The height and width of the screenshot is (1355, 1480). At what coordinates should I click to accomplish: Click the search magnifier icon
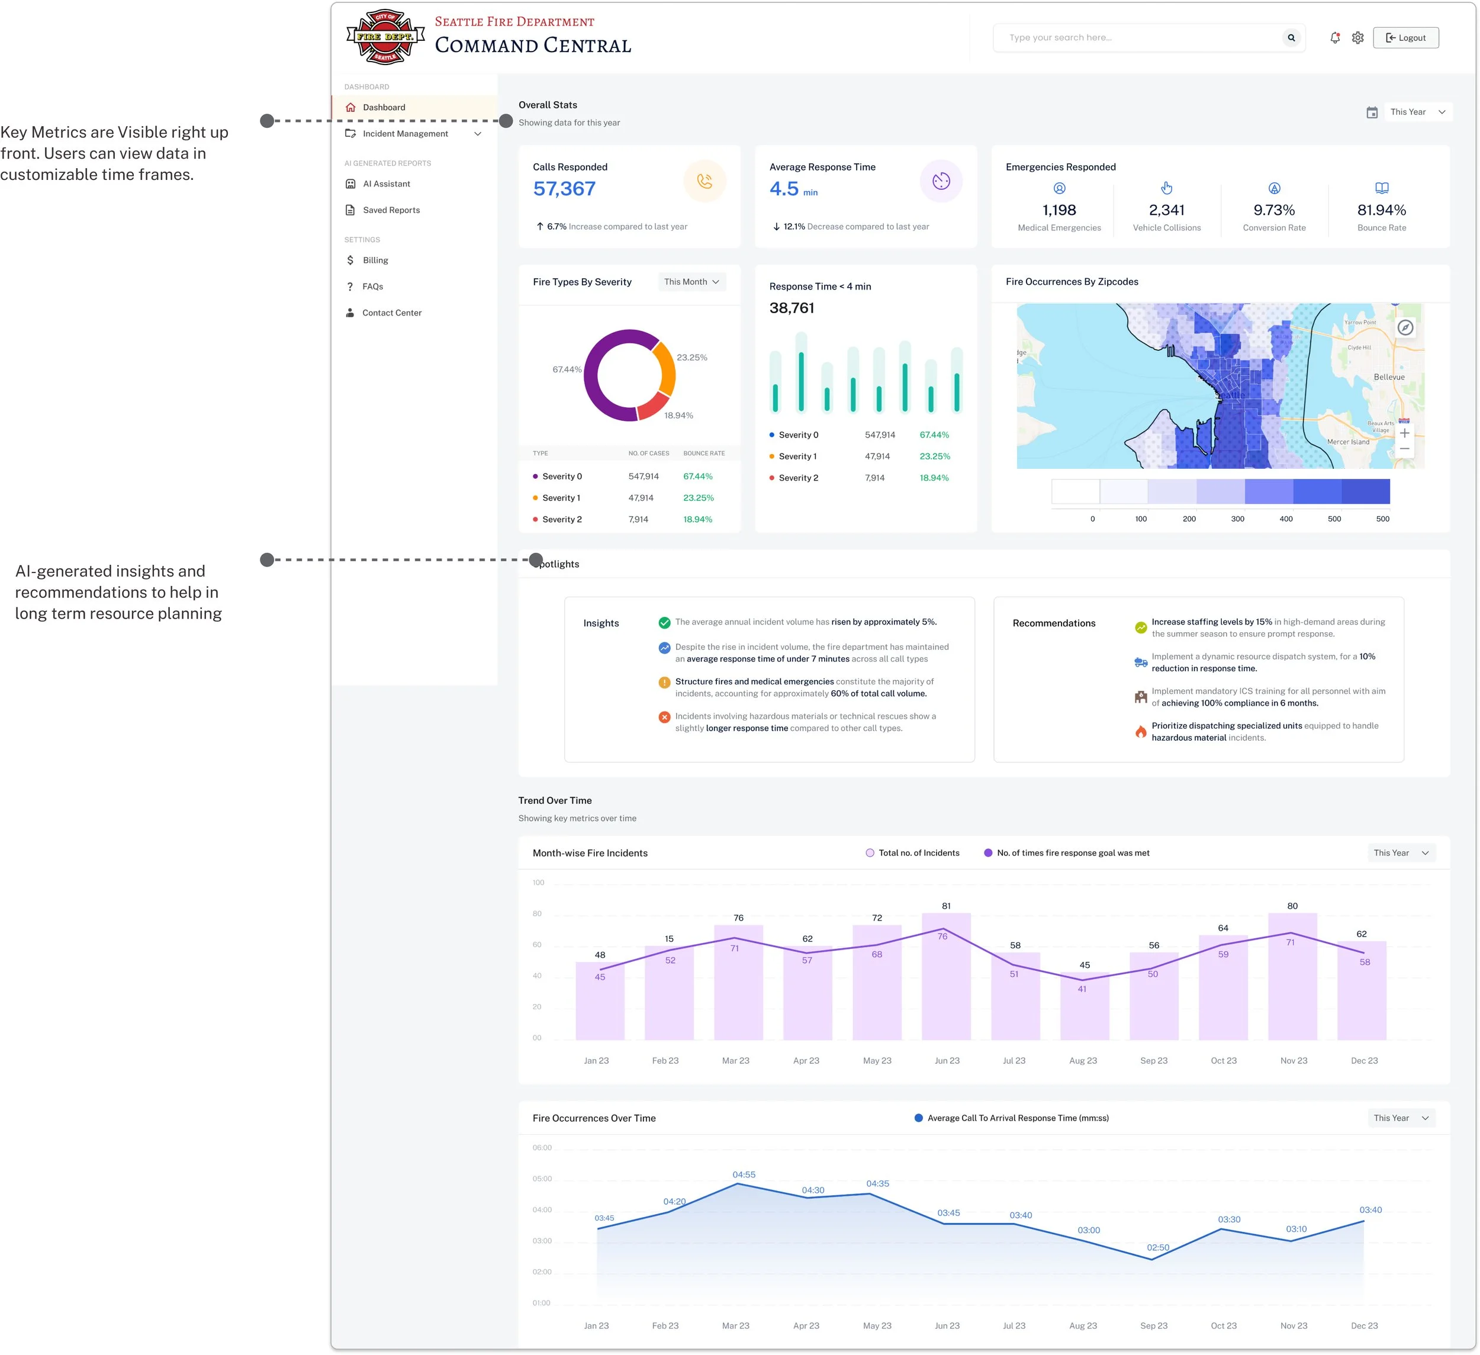[1291, 37]
